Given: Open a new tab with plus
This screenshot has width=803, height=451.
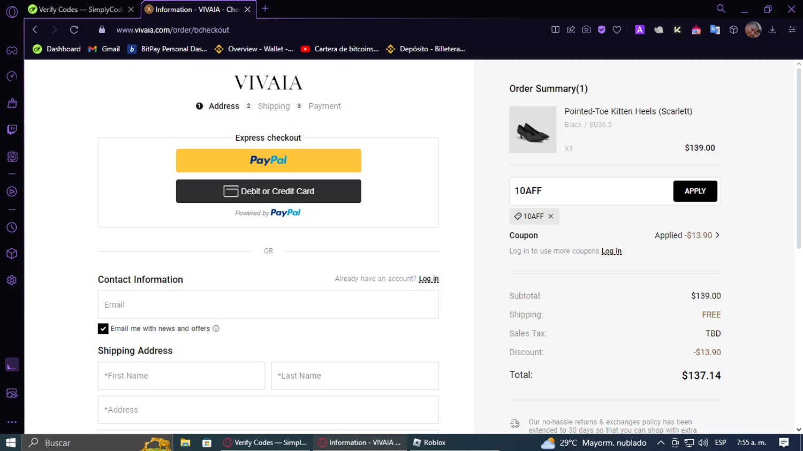Looking at the screenshot, I should (265, 9).
